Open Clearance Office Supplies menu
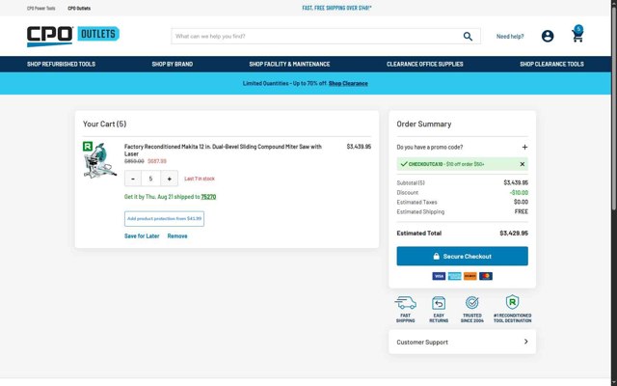Viewport: 617px width, 386px height. coord(424,65)
